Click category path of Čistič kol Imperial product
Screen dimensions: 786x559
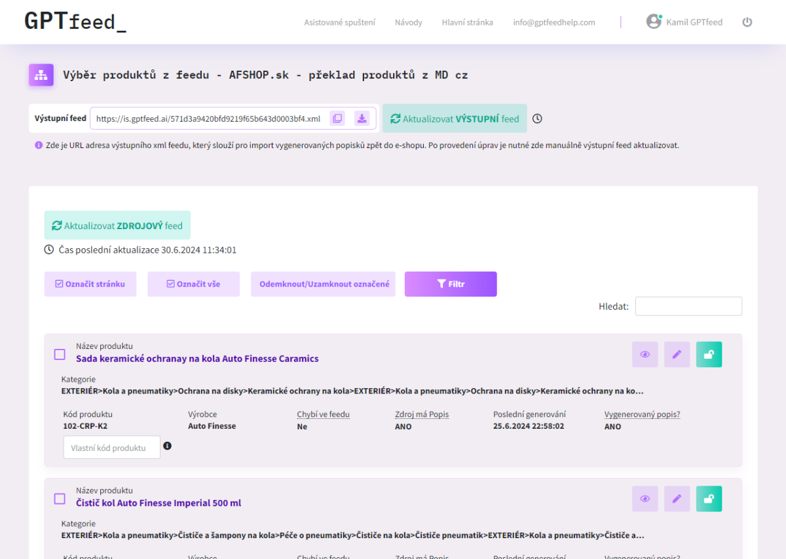point(352,535)
